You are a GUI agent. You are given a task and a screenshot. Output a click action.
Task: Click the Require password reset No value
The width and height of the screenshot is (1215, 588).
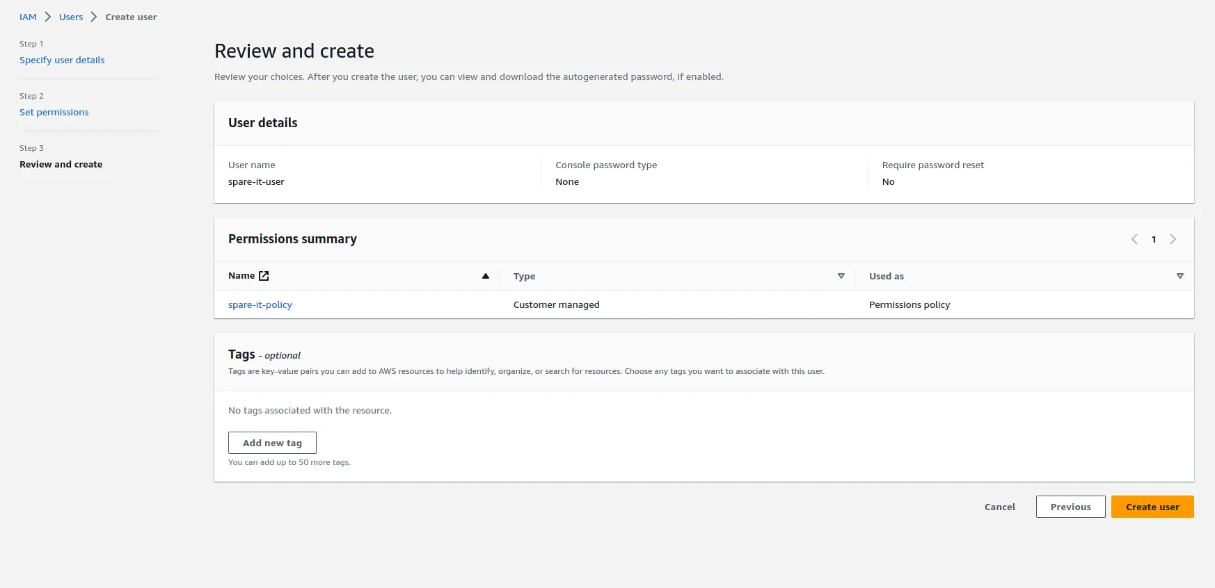coord(889,181)
